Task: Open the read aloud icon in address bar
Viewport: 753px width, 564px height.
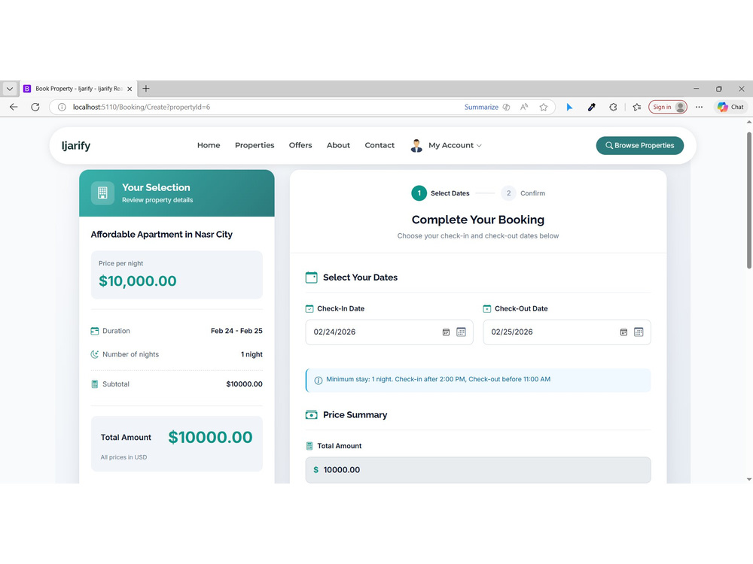Action: click(524, 107)
